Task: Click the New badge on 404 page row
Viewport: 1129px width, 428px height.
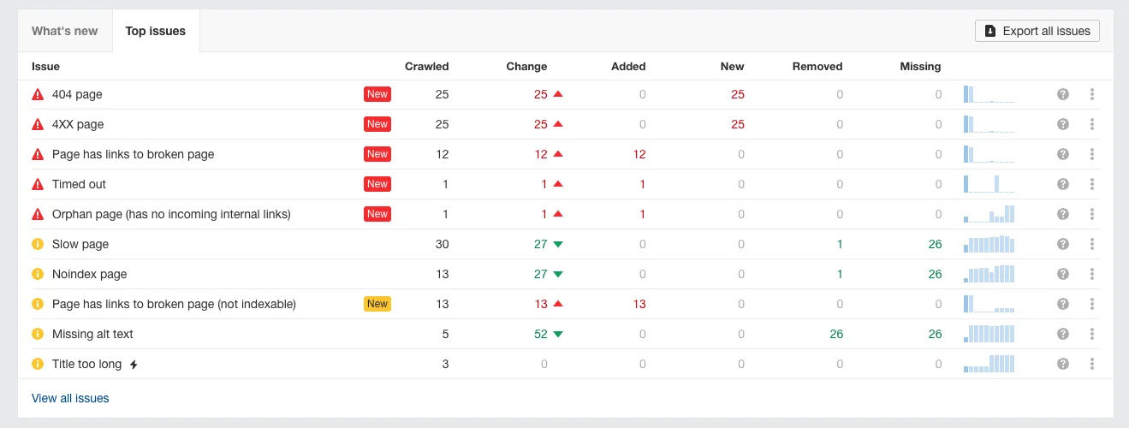Action: point(377,94)
